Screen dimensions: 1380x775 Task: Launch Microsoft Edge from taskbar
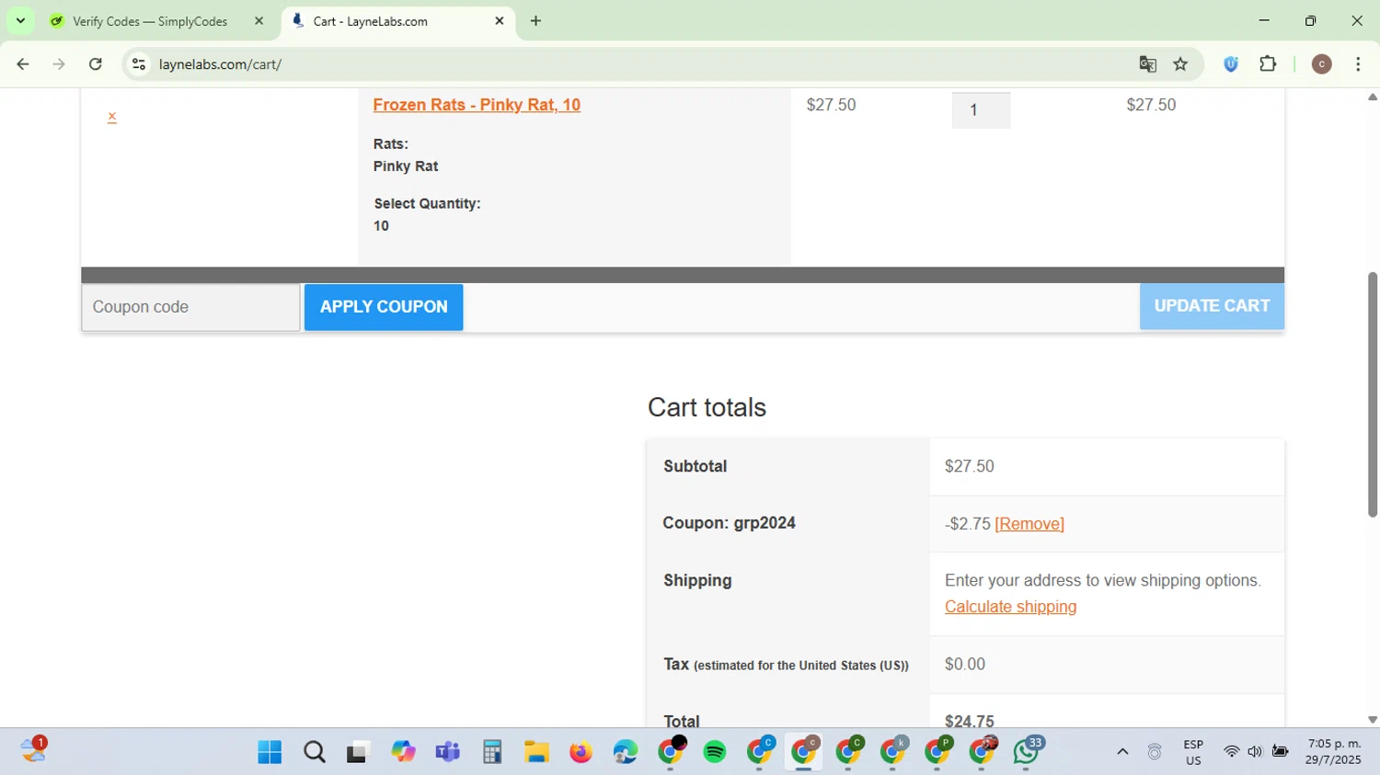point(626,752)
